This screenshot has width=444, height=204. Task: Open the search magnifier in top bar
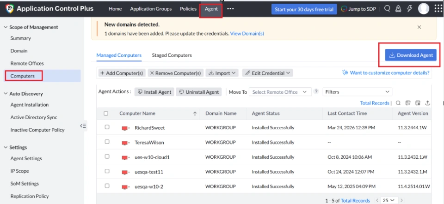387,9
